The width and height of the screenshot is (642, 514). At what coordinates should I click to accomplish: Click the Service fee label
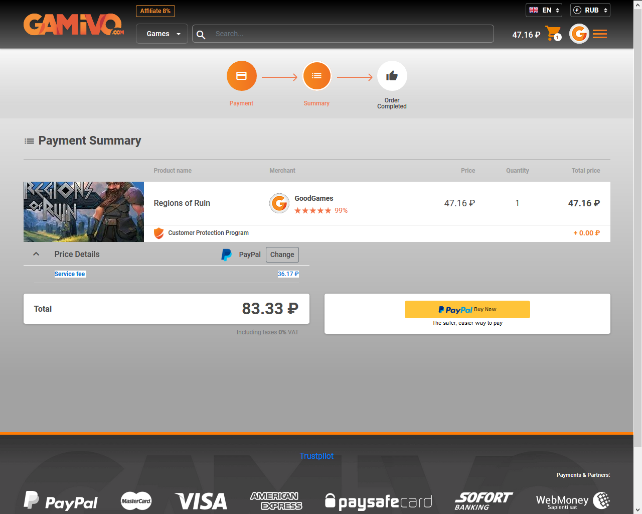point(70,274)
